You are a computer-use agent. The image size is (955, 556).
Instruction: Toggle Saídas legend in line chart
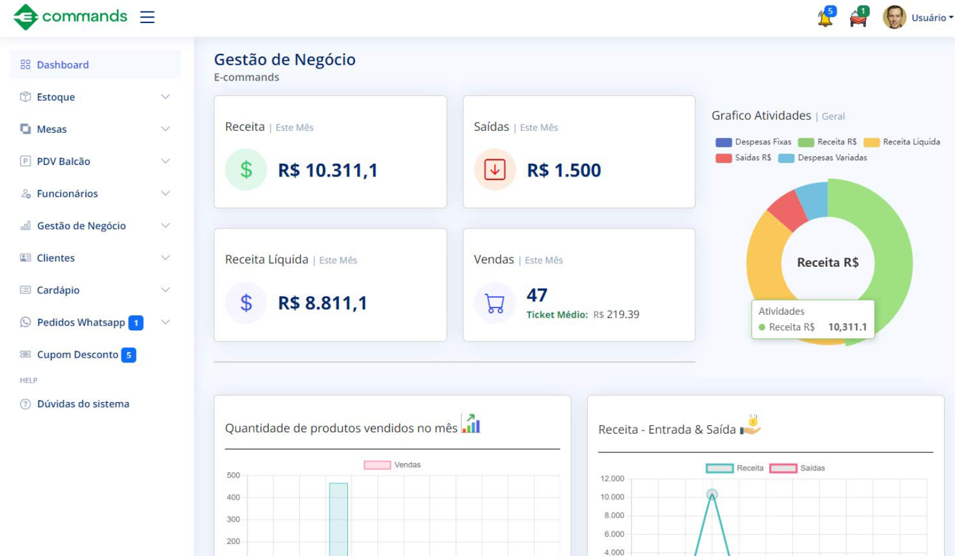pyautogui.click(x=797, y=468)
